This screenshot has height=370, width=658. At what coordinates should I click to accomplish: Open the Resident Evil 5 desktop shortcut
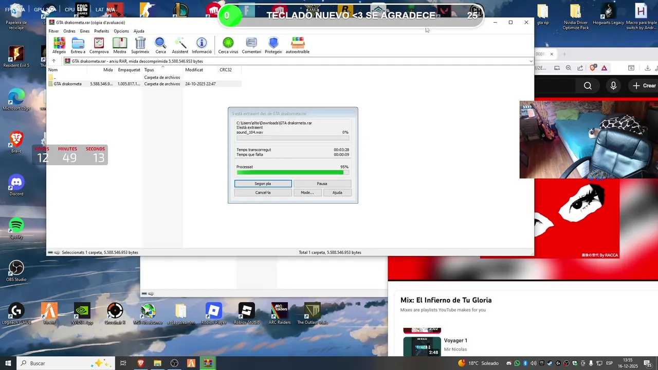pos(16,57)
